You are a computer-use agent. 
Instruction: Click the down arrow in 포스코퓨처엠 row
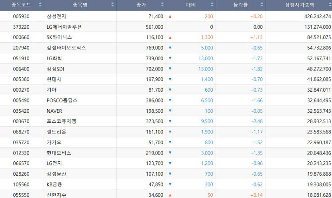click(x=170, y=121)
